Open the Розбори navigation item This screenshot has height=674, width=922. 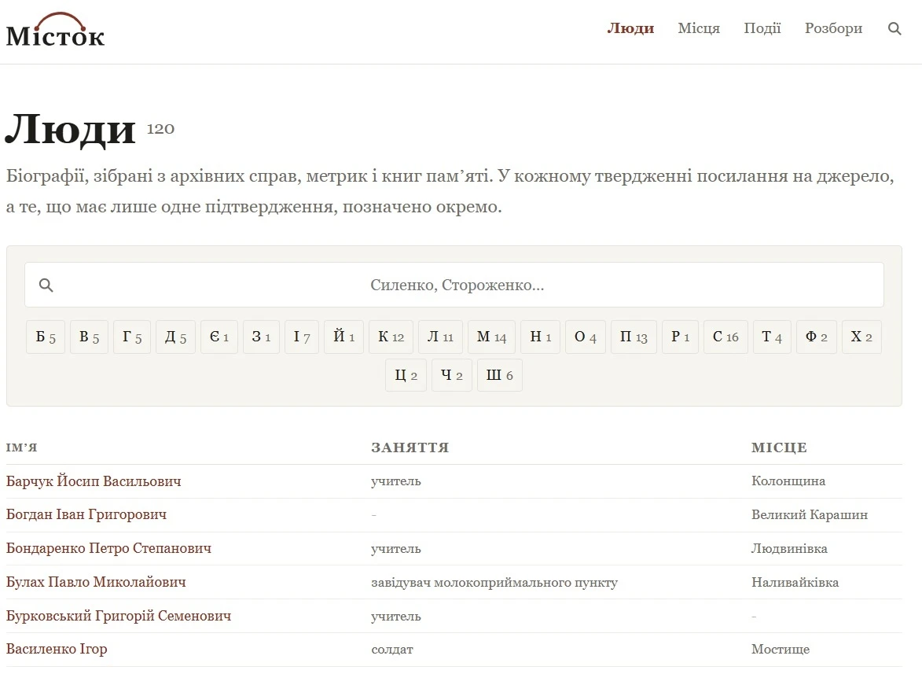click(x=833, y=28)
